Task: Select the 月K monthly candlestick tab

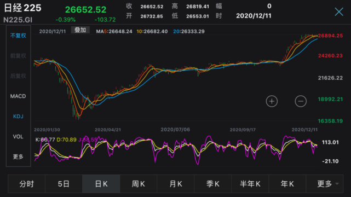Action: [176, 184]
